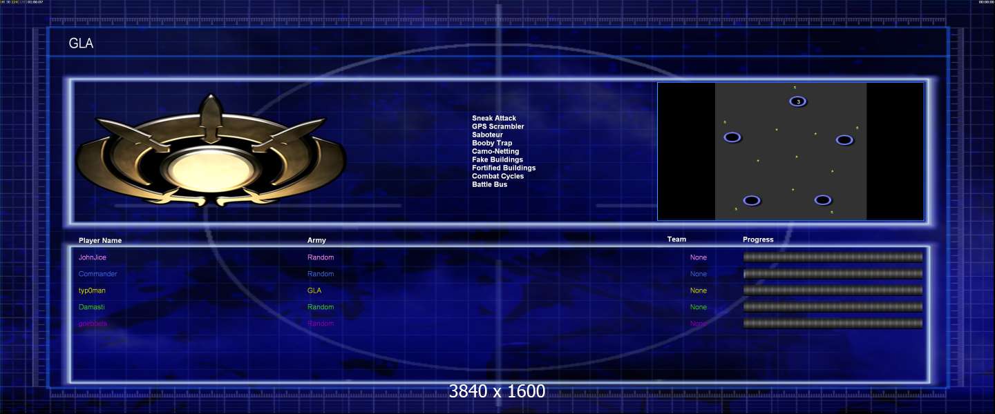
Task: Click the Battle Bus ability text
Action: (490, 185)
